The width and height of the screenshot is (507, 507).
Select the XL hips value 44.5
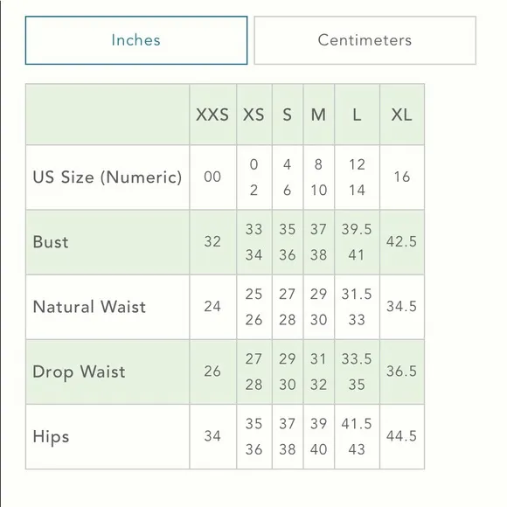coord(402,436)
